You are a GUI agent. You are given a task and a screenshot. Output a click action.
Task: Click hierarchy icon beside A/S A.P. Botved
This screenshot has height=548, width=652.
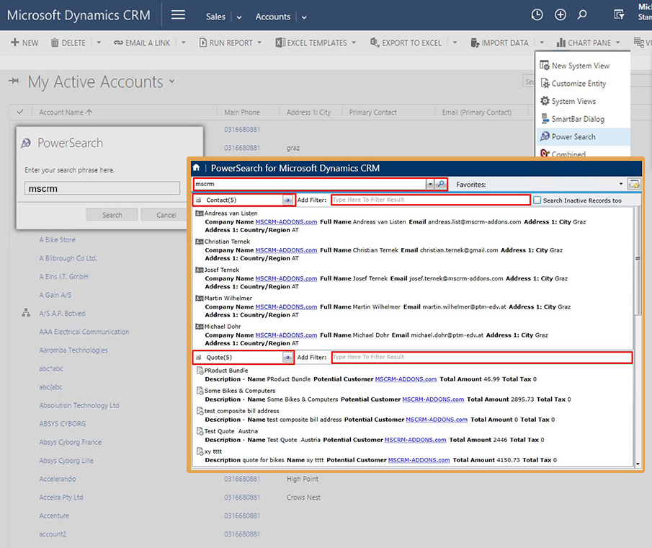coord(26,313)
